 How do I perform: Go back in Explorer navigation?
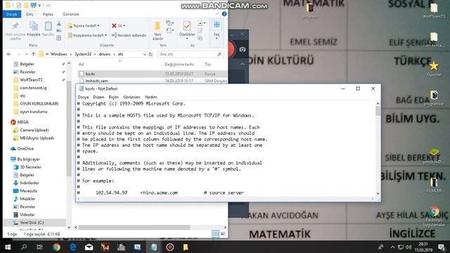[x=9, y=54]
